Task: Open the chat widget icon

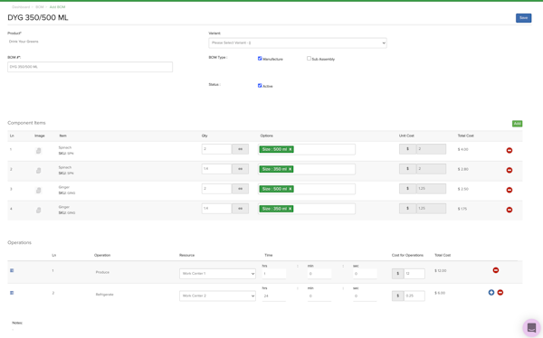Action: (531, 328)
